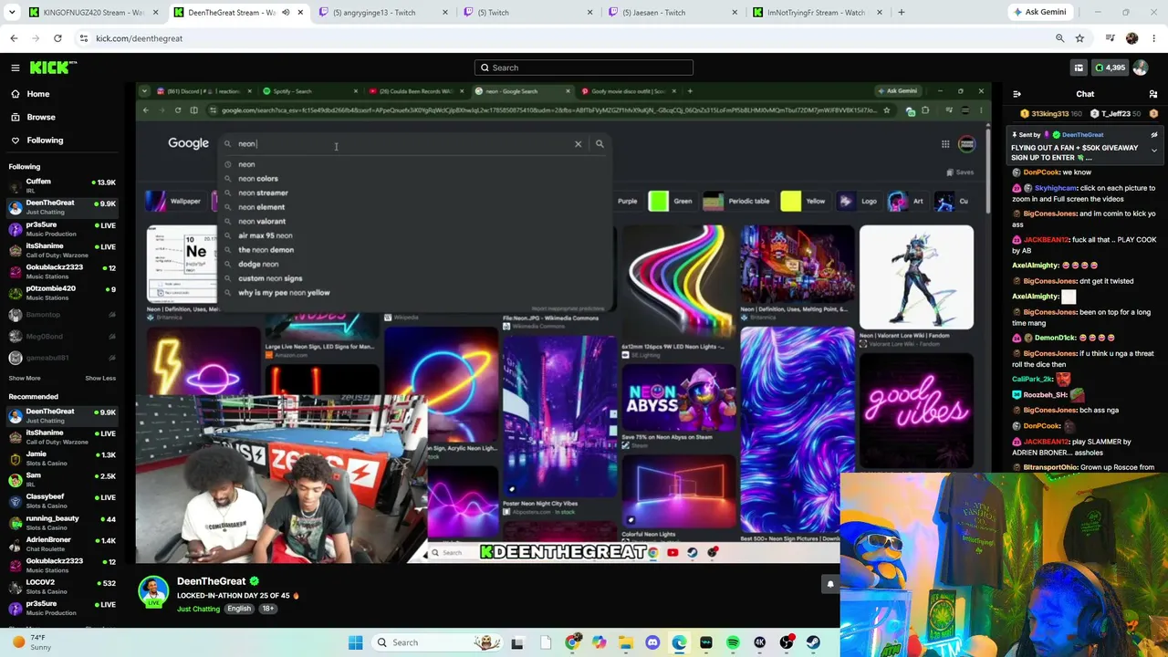Mute the DeenTheGreat Stream tab audio
The width and height of the screenshot is (1168, 657).
(x=286, y=13)
